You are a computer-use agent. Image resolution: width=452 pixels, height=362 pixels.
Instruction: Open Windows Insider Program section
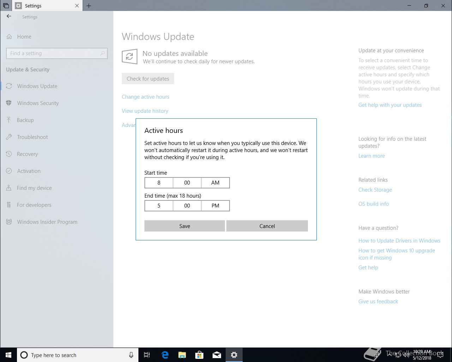point(56,222)
